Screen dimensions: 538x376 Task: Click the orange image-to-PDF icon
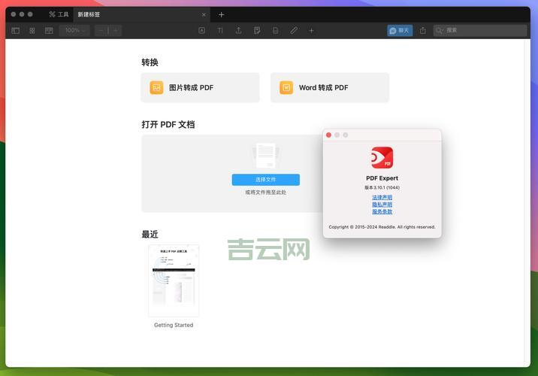(156, 87)
